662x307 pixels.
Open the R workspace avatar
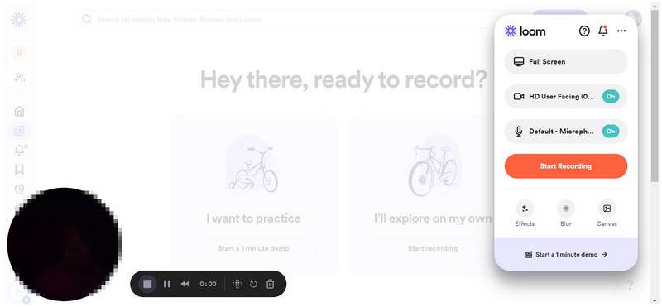(x=19, y=53)
